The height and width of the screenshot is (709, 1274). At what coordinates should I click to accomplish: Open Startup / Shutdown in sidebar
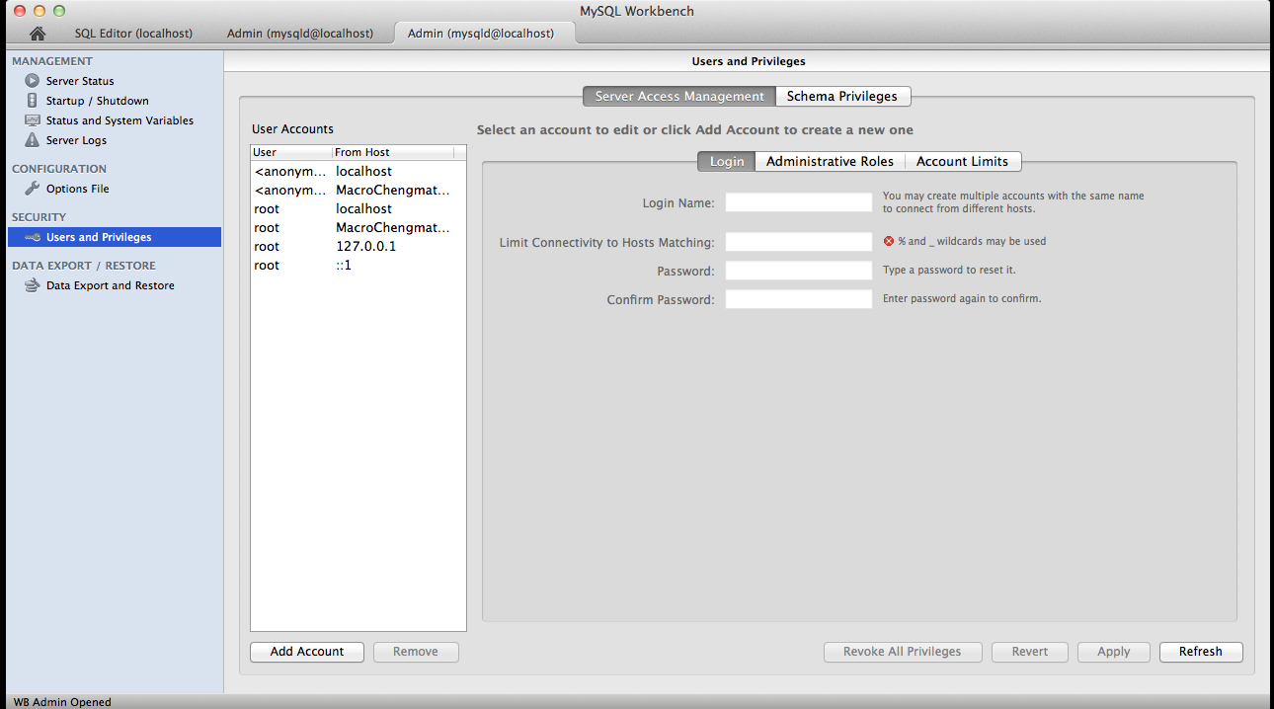click(x=97, y=101)
